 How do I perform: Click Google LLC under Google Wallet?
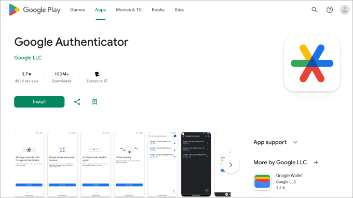pos(286,182)
